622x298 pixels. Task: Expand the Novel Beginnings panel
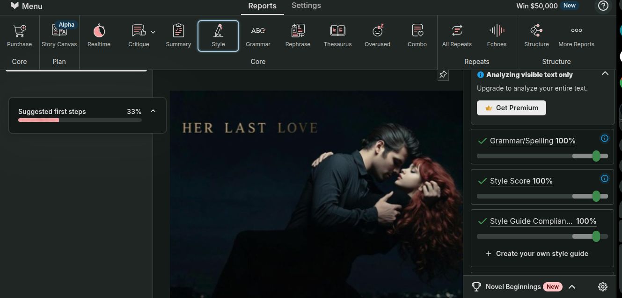click(x=571, y=287)
